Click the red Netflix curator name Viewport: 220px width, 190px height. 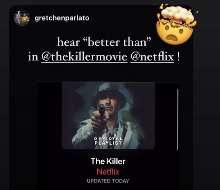click(108, 172)
